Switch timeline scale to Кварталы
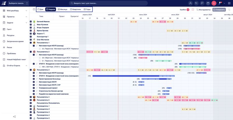233x120 pixels. tap(75, 9)
